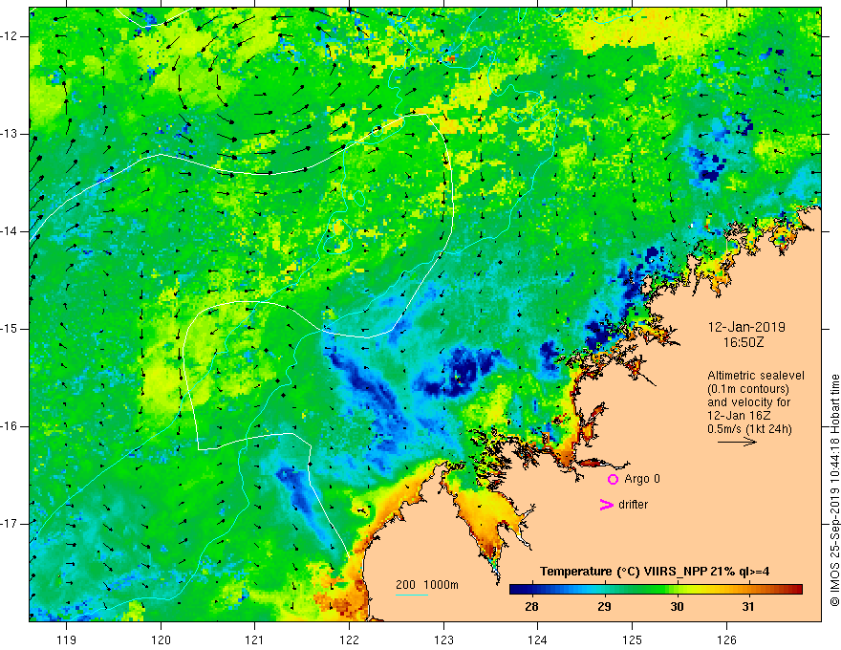Click longitude axis label '126'

(x=726, y=639)
